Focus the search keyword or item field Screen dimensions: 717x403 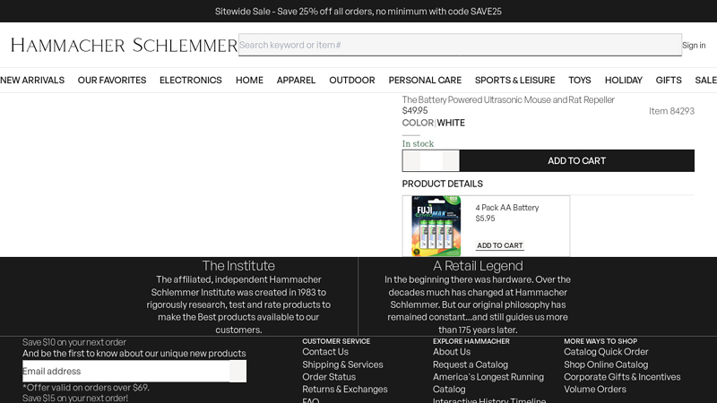point(460,45)
